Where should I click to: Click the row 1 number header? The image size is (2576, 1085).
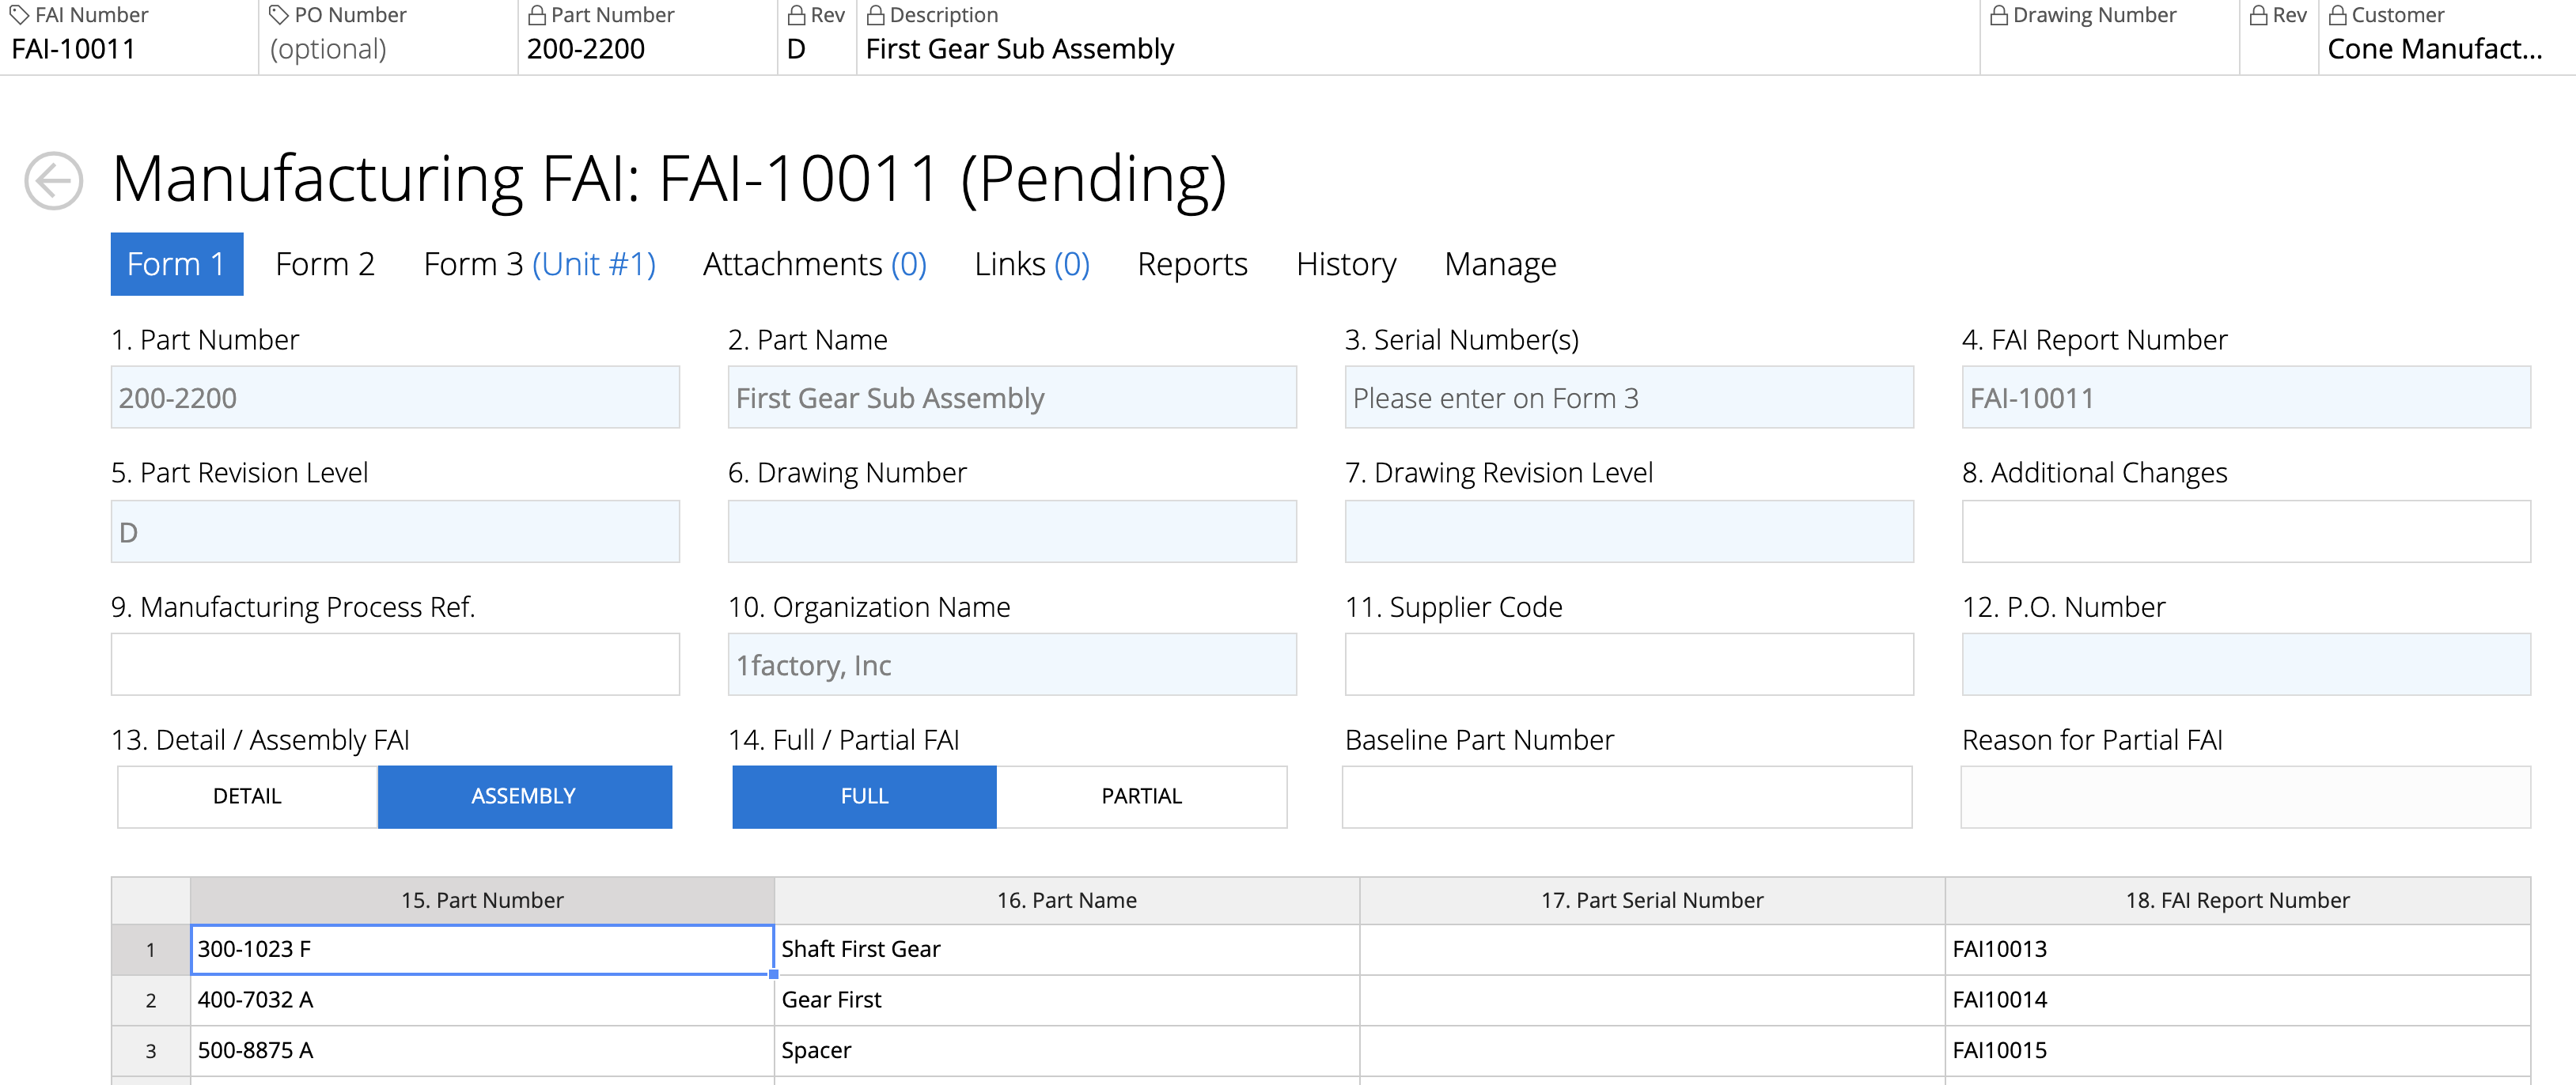pyautogui.click(x=151, y=949)
